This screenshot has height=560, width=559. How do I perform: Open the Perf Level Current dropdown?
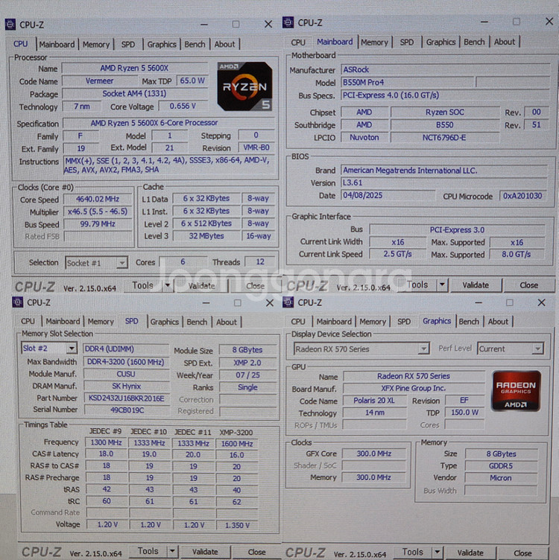511,349
